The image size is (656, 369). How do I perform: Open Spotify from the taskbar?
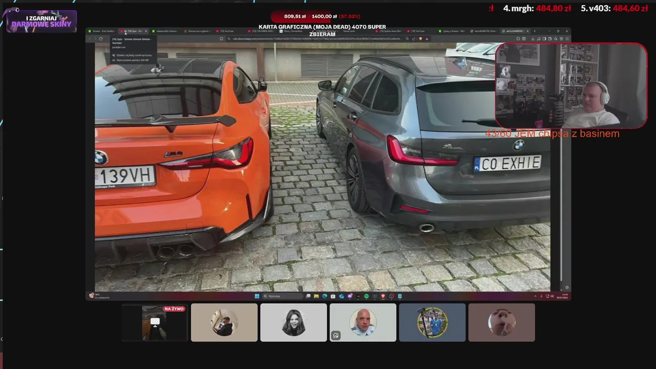tap(366, 296)
